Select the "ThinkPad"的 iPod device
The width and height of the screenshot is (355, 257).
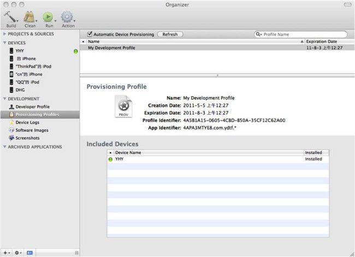click(x=40, y=67)
